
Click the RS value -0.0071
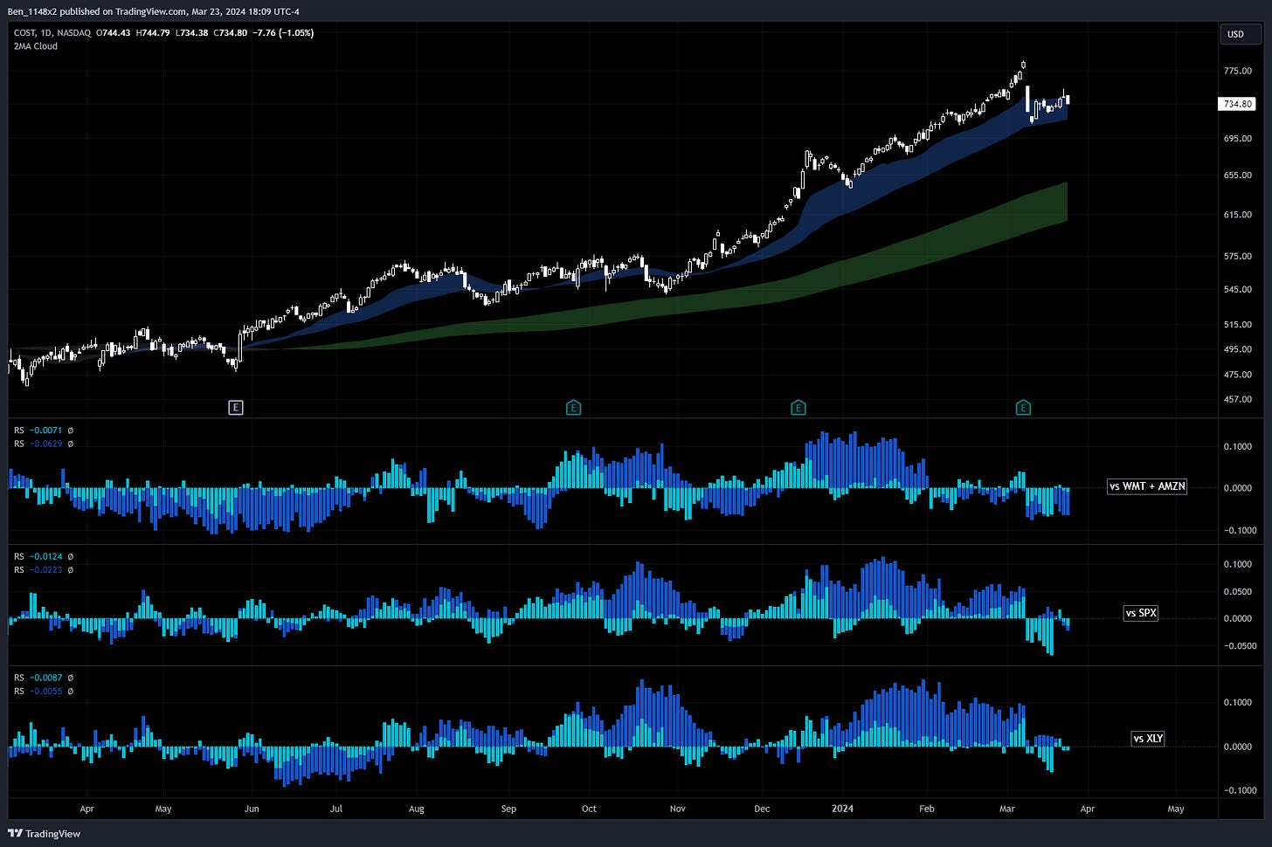pos(45,430)
